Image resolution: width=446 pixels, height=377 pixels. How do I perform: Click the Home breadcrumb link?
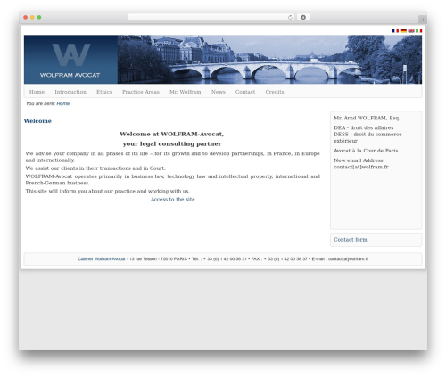pyautogui.click(x=63, y=103)
